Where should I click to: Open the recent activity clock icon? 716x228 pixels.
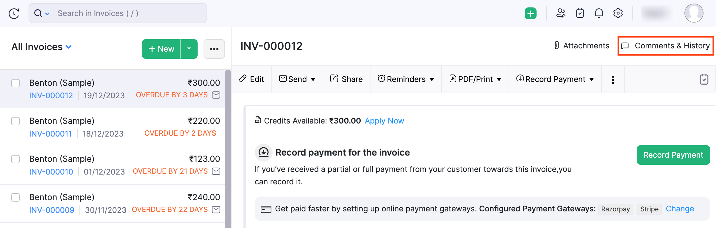click(14, 13)
